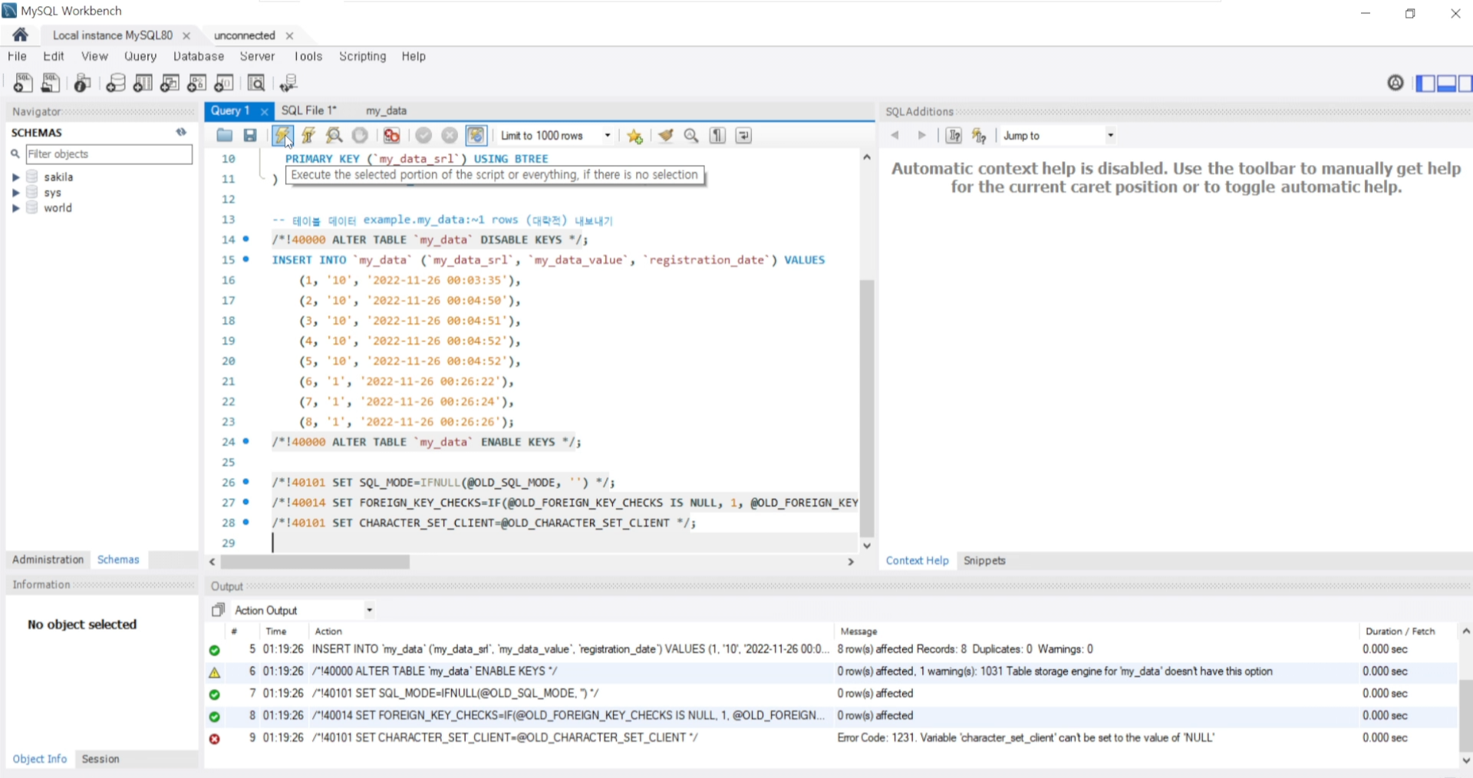Clear the Action Output list icon
Viewport: 1473px width, 778px height.
(x=218, y=610)
